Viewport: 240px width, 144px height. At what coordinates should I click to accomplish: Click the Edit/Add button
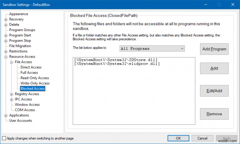pyautogui.click(x=214, y=91)
